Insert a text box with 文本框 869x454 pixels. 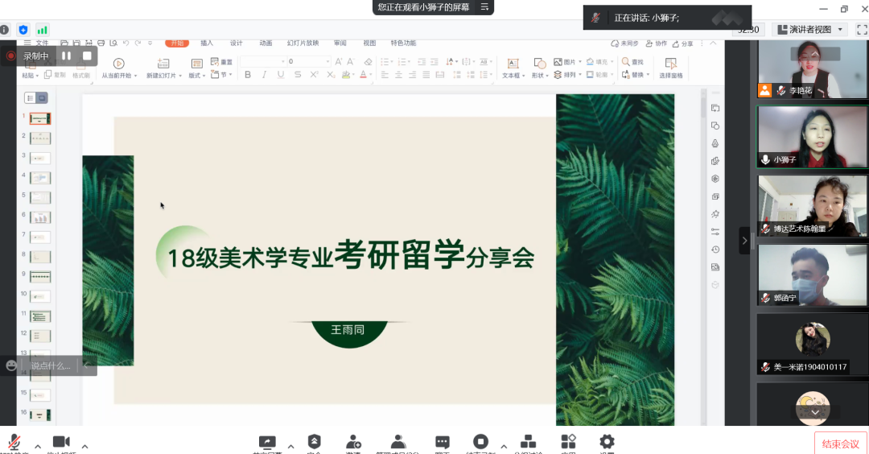tap(513, 64)
